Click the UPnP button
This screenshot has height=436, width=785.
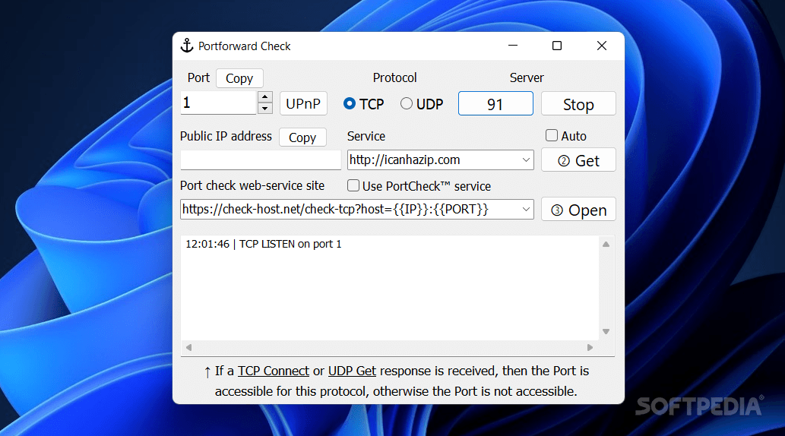[303, 103]
